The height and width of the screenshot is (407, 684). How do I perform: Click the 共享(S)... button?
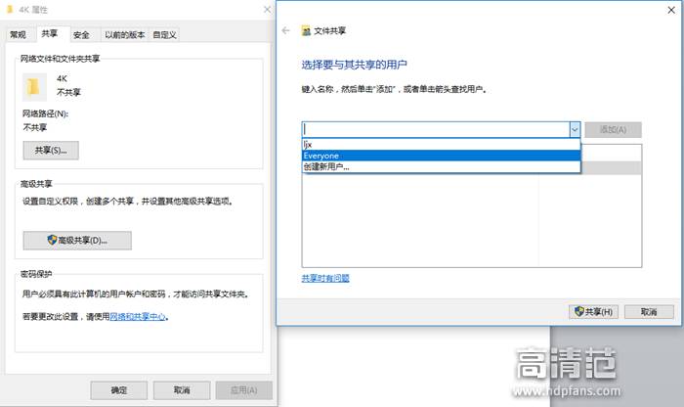(x=51, y=151)
